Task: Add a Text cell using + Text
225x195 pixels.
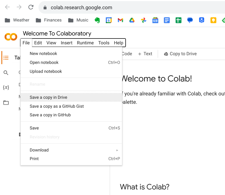Action: 145,54
